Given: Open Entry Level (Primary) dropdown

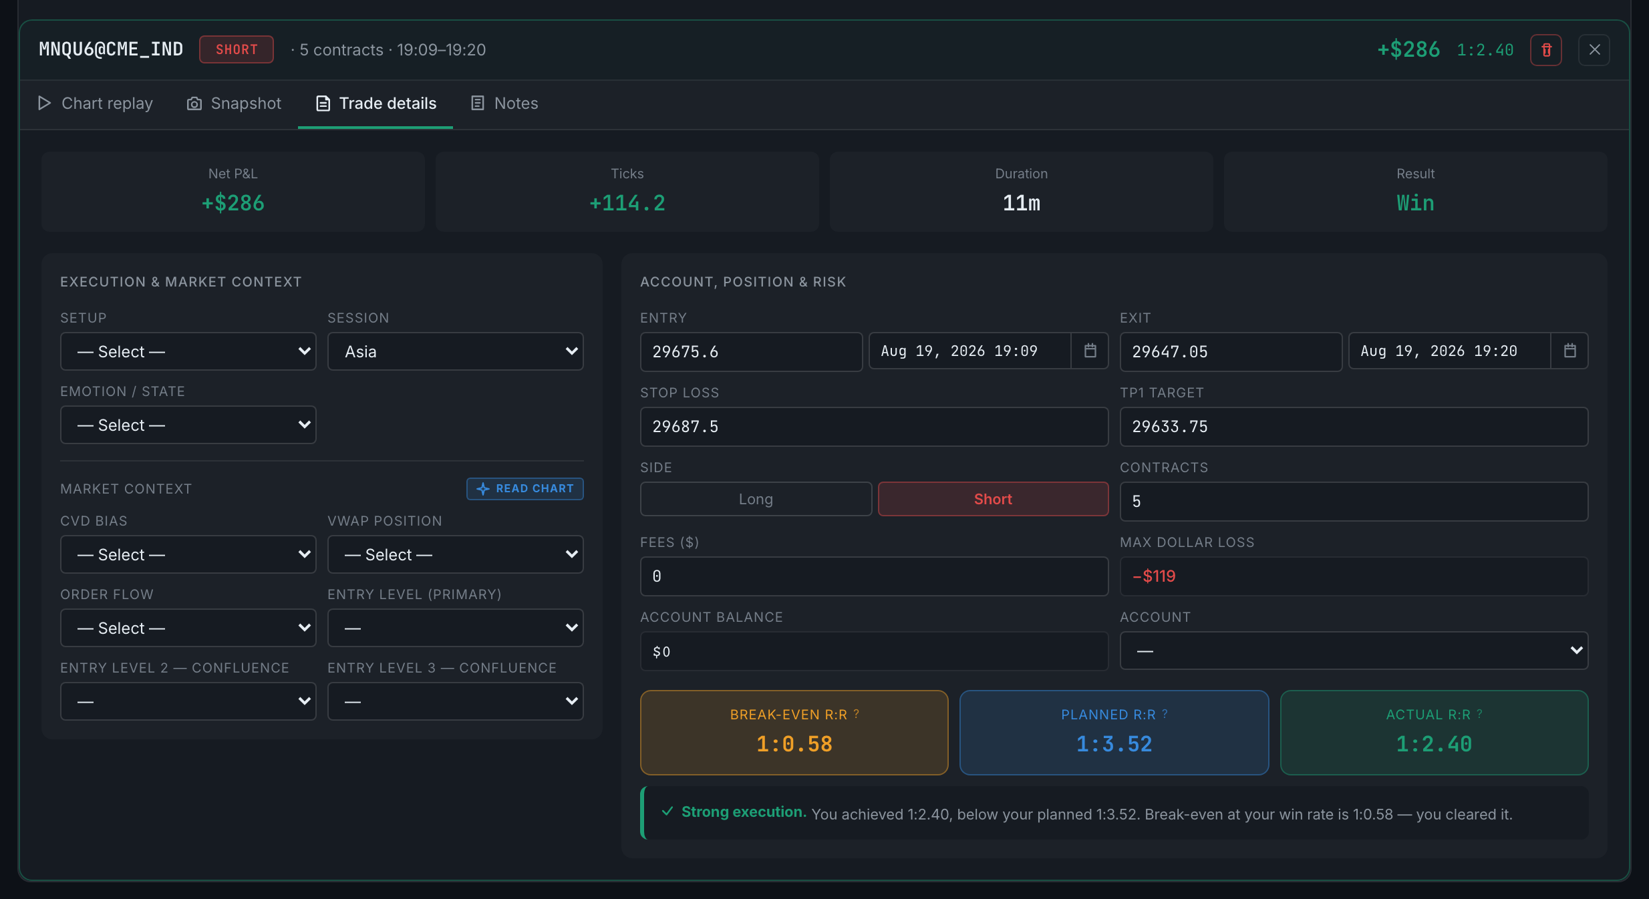Looking at the screenshot, I should [456, 628].
